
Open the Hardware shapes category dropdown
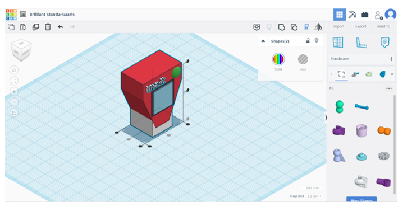click(361, 59)
